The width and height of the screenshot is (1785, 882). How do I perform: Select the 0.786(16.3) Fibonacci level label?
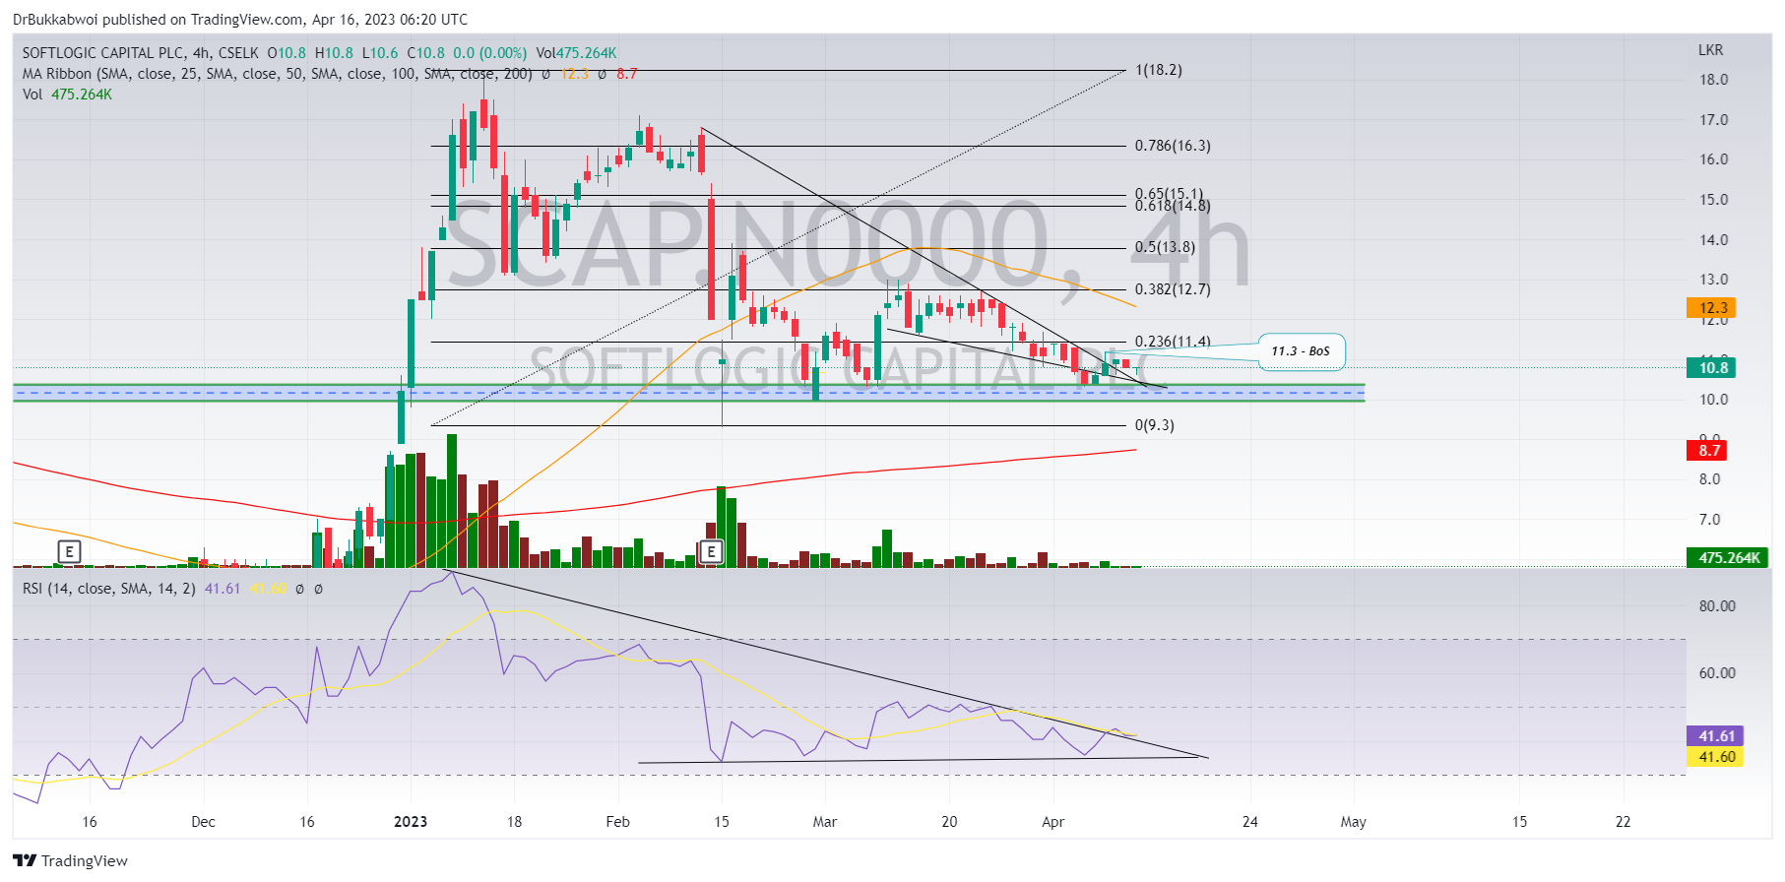pyautogui.click(x=1173, y=146)
